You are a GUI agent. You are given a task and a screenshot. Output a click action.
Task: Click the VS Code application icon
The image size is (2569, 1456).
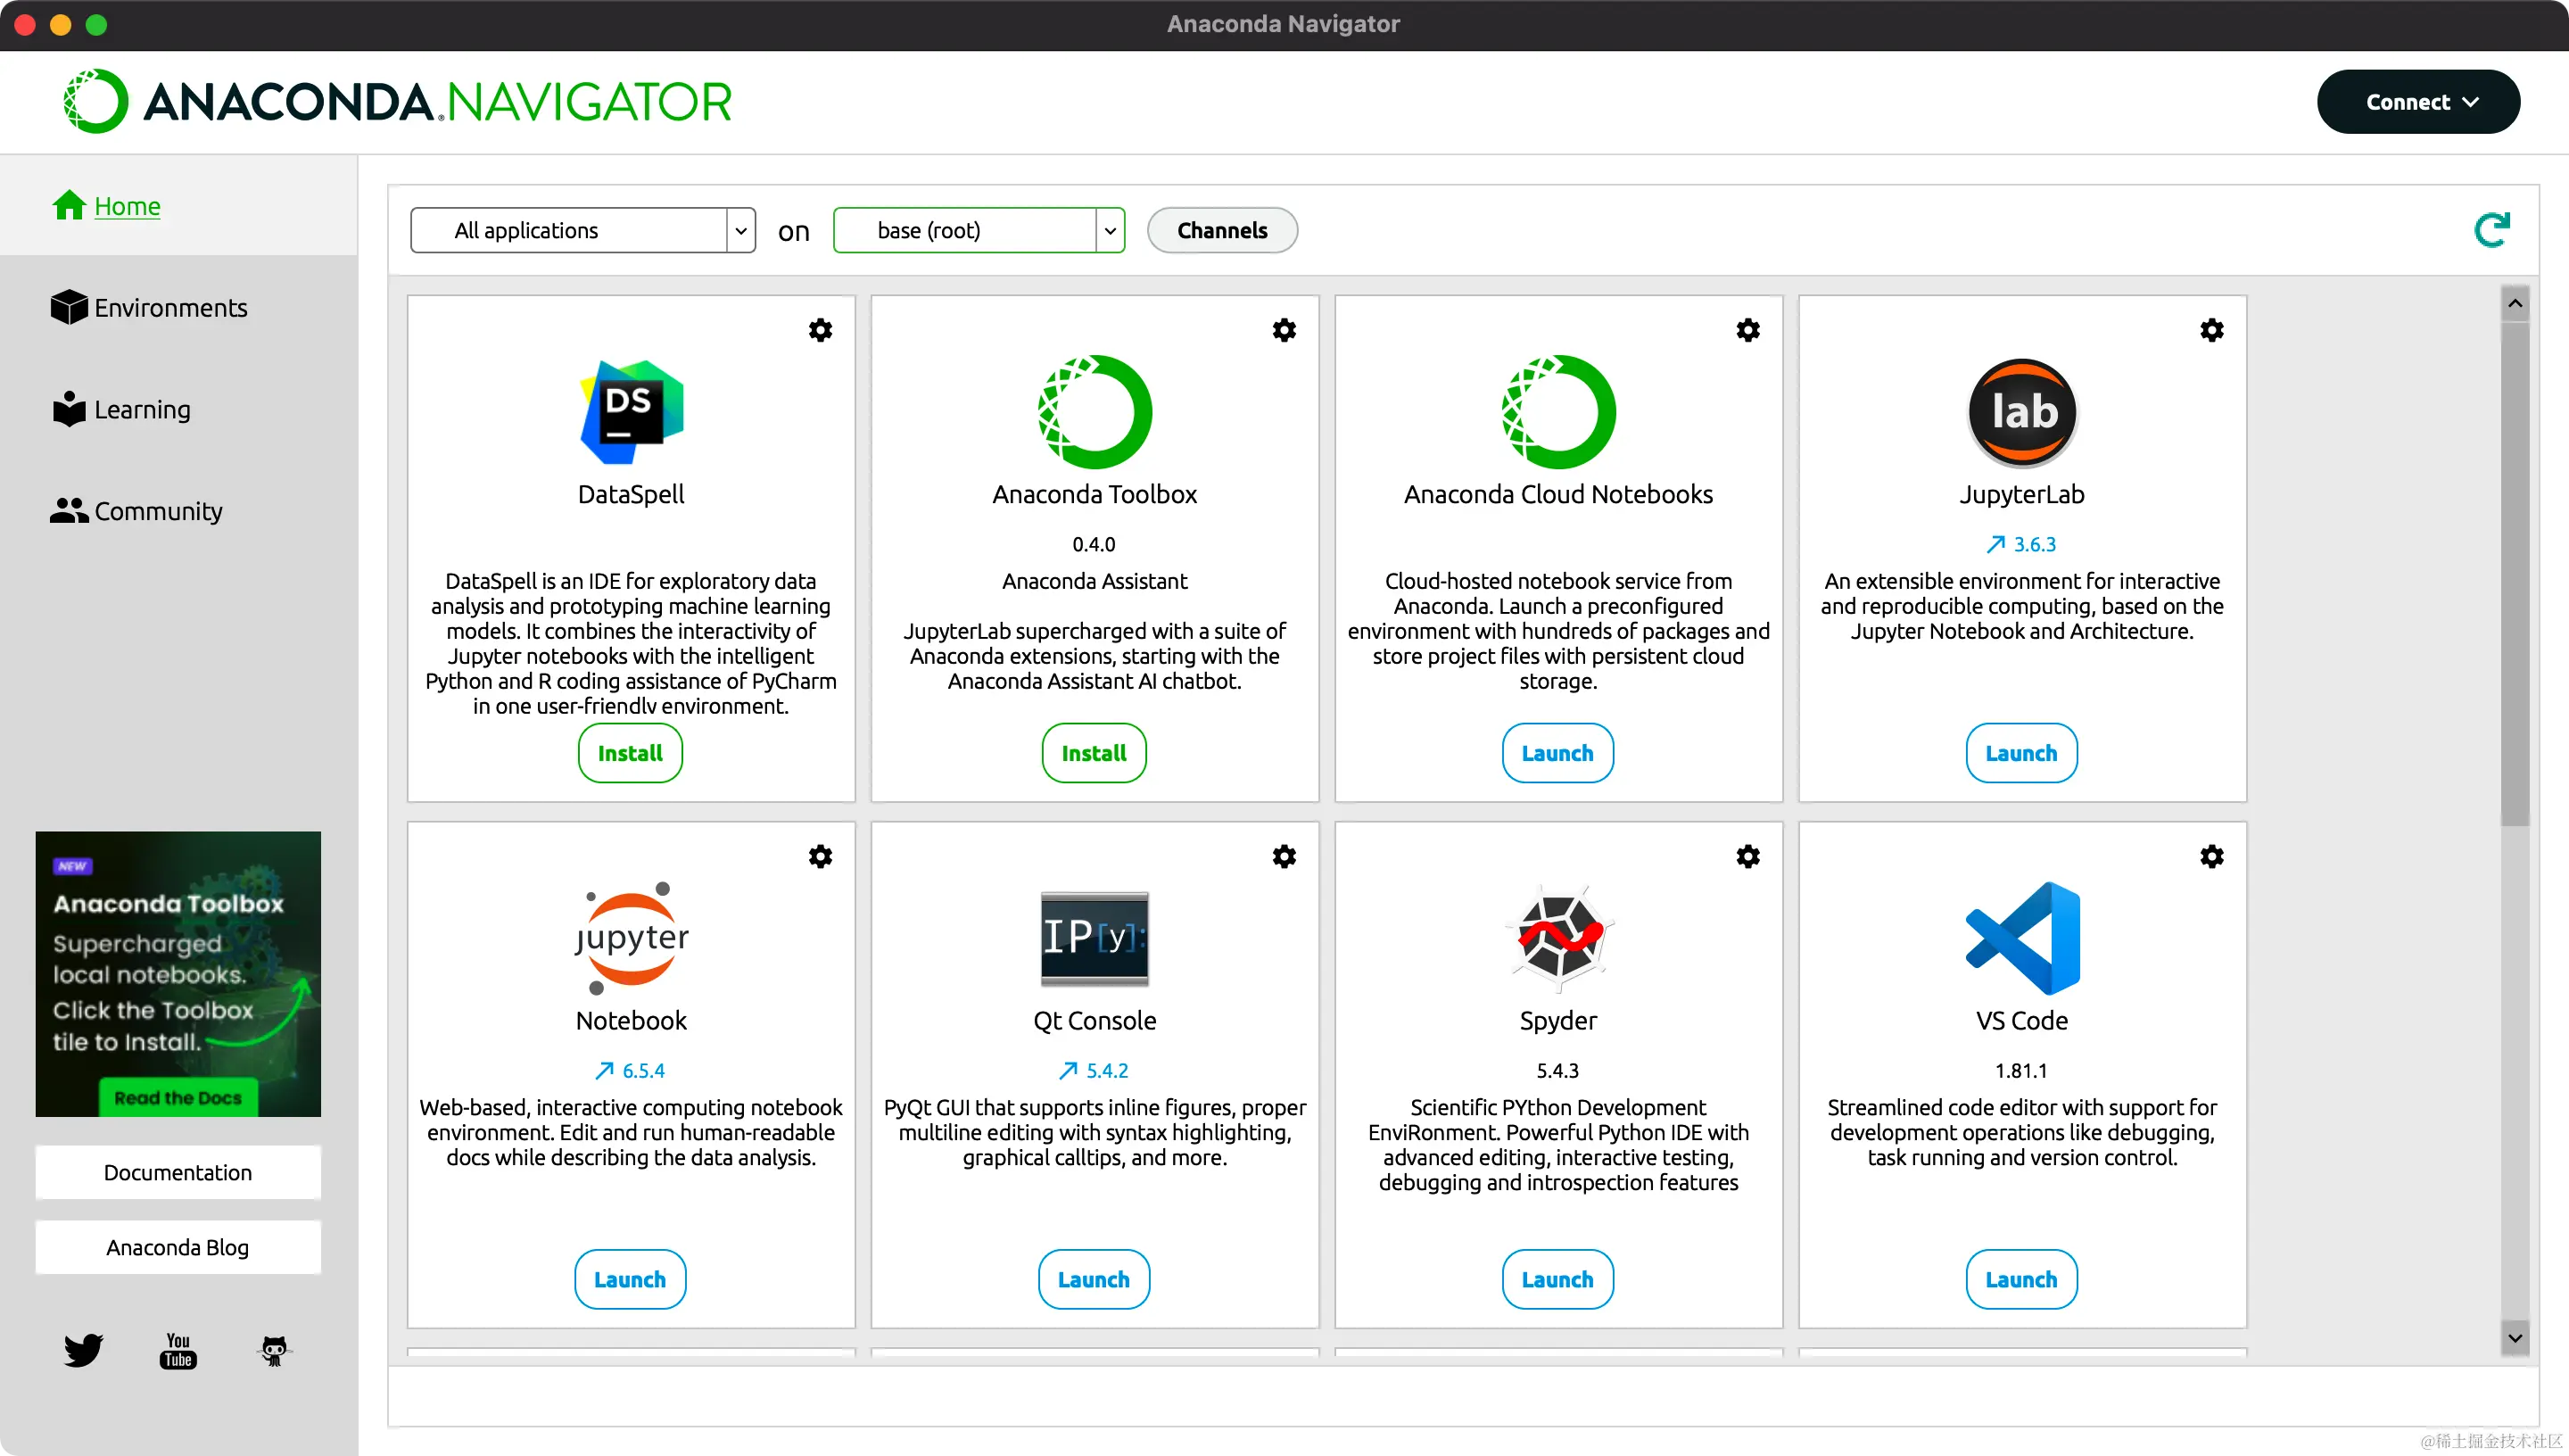(2021, 938)
